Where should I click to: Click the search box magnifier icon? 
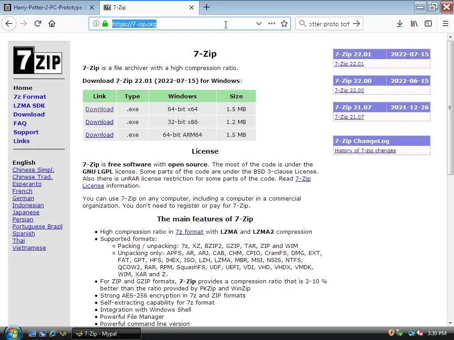[302, 24]
